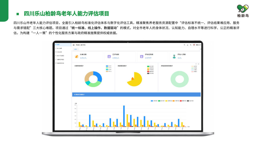Toggle the teal legend swatch in age chart
The height and width of the screenshot is (144, 256).
click(107, 70)
